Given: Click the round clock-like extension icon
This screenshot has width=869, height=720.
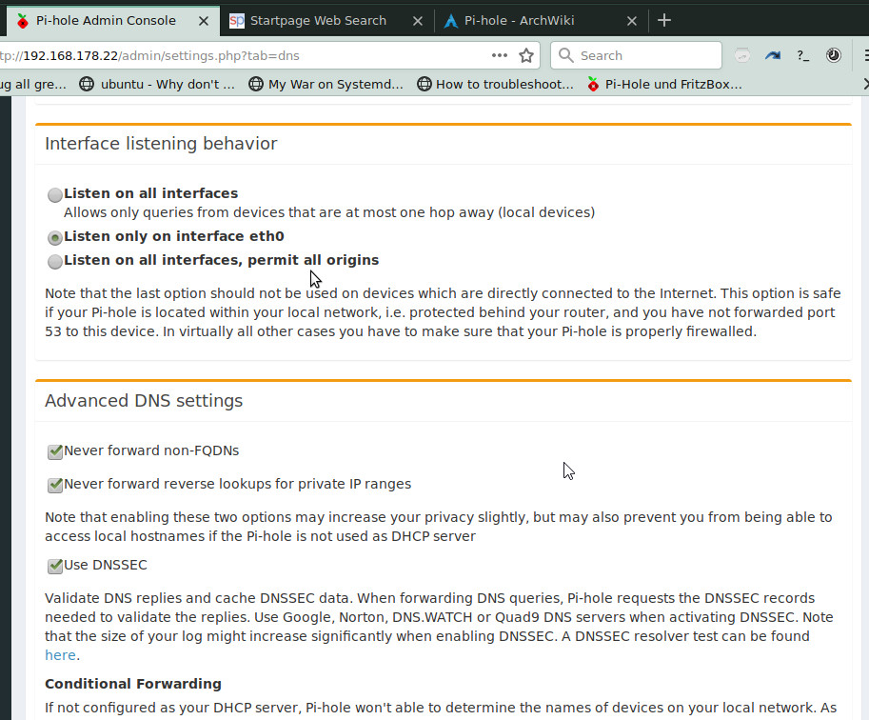Looking at the screenshot, I should [x=833, y=55].
